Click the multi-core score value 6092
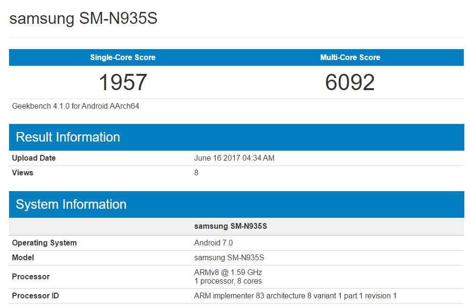Image resolution: width=471 pixels, height=306 pixels. point(350,82)
